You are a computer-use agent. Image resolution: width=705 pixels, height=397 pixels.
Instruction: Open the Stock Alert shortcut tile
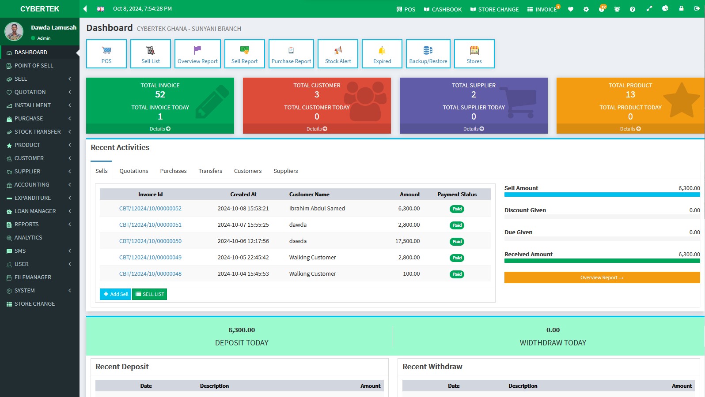(x=338, y=54)
